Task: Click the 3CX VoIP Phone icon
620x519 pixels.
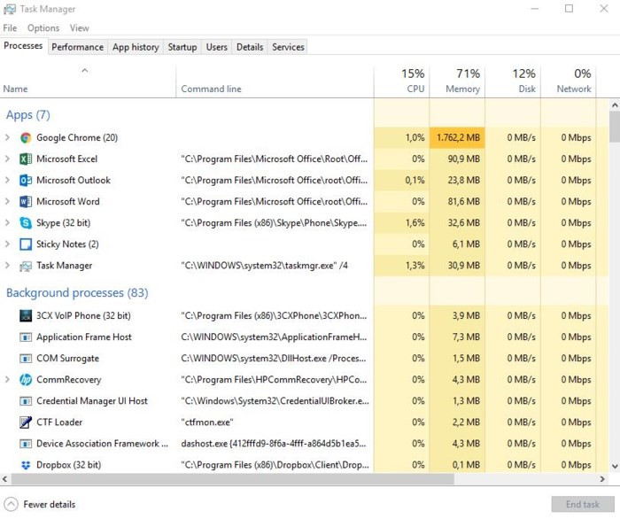Action: (26, 316)
